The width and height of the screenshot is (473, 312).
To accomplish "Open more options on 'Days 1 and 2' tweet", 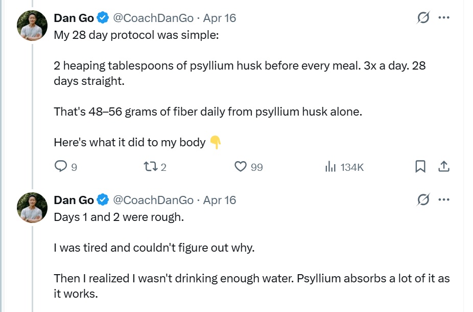I will 444,200.
